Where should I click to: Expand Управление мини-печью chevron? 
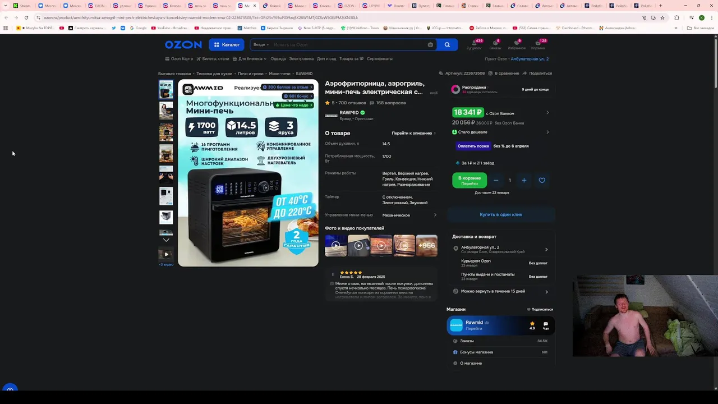point(435,215)
